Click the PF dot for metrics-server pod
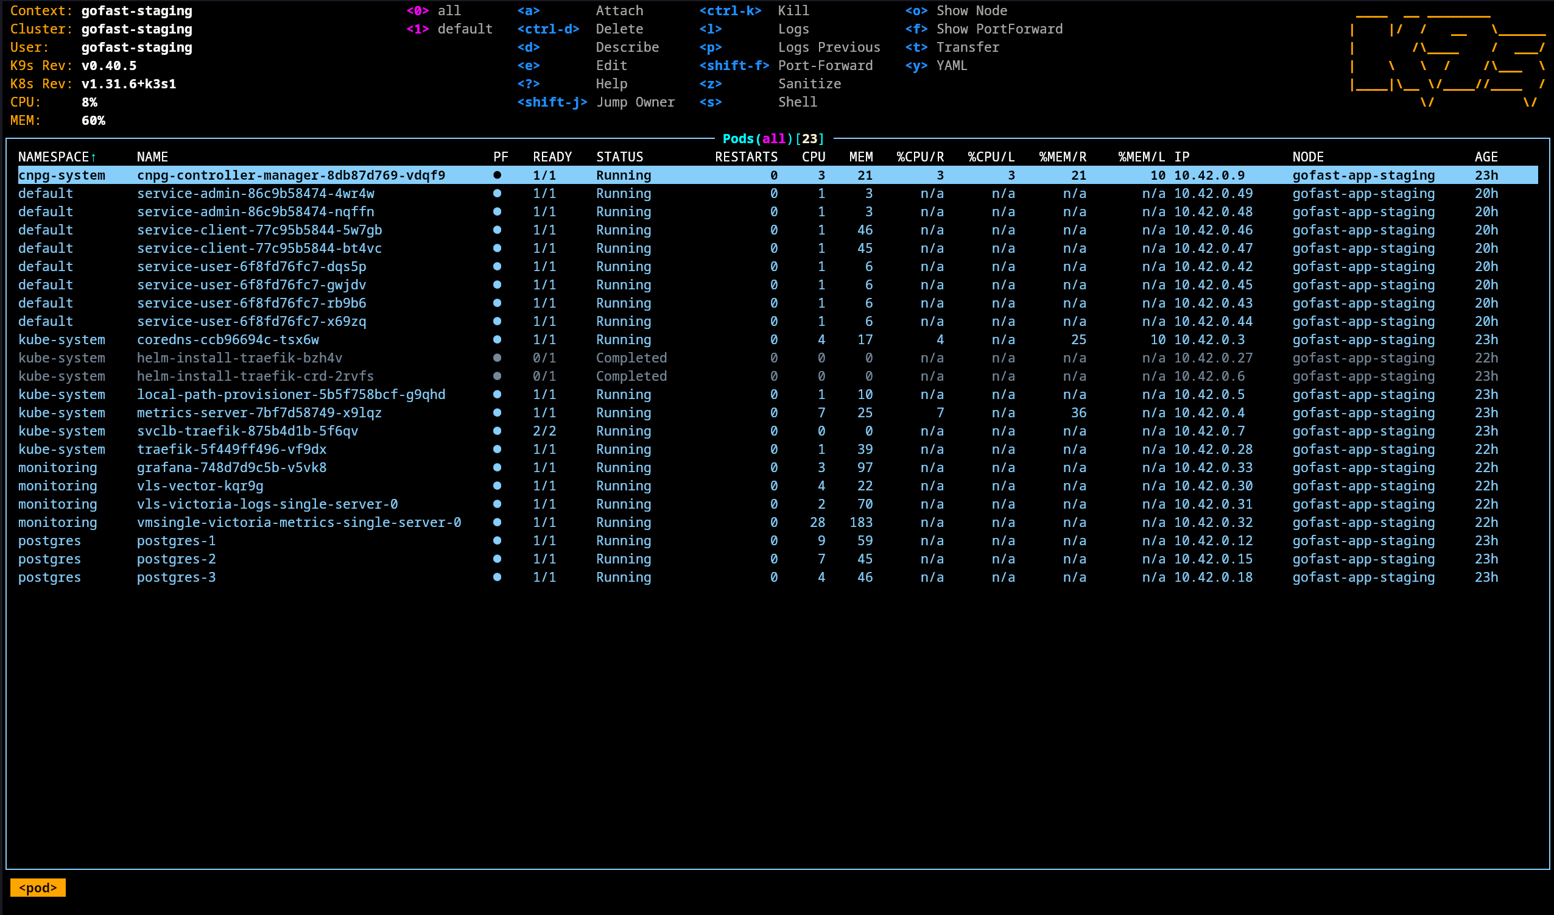The image size is (1554, 915). click(498, 413)
